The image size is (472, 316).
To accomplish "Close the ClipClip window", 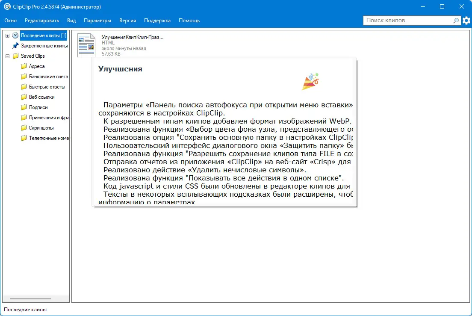I will point(461,6).
